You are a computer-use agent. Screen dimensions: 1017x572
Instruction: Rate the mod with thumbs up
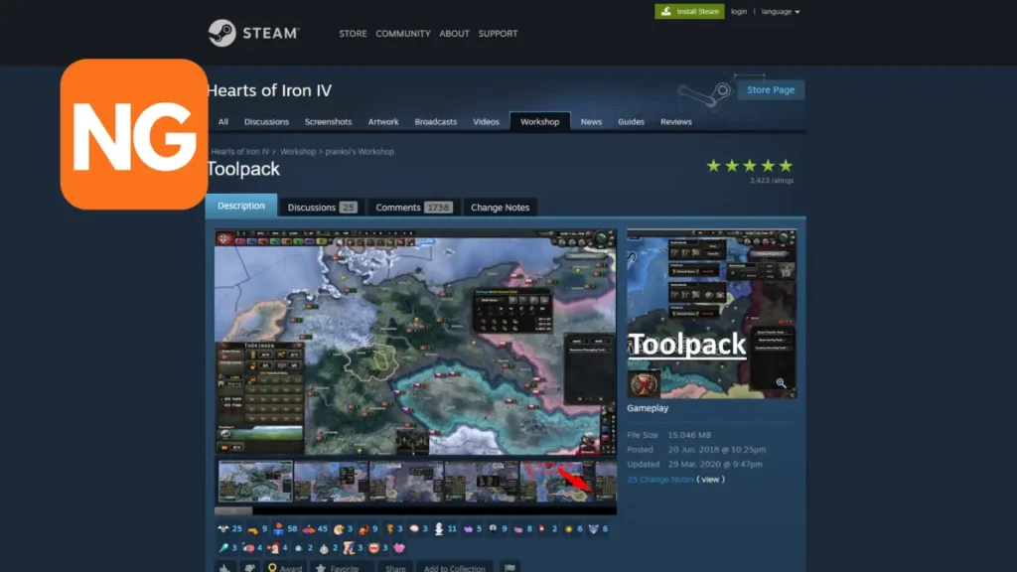coord(224,567)
